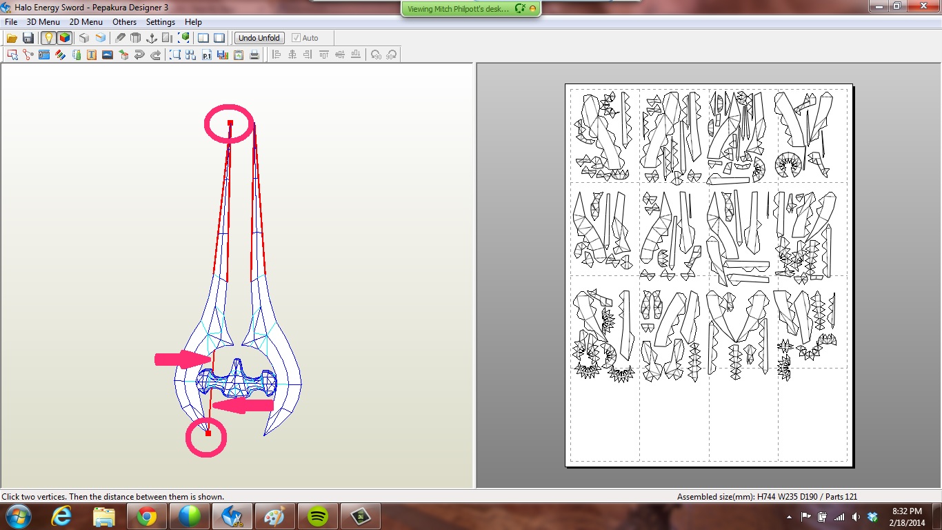Launch Internet Explorer from taskbar
Viewport: 942px width, 530px height.
[x=62, y=516]
